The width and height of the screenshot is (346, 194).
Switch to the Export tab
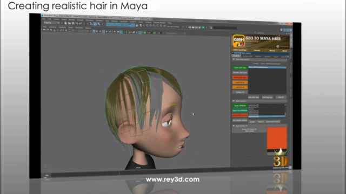276,57
